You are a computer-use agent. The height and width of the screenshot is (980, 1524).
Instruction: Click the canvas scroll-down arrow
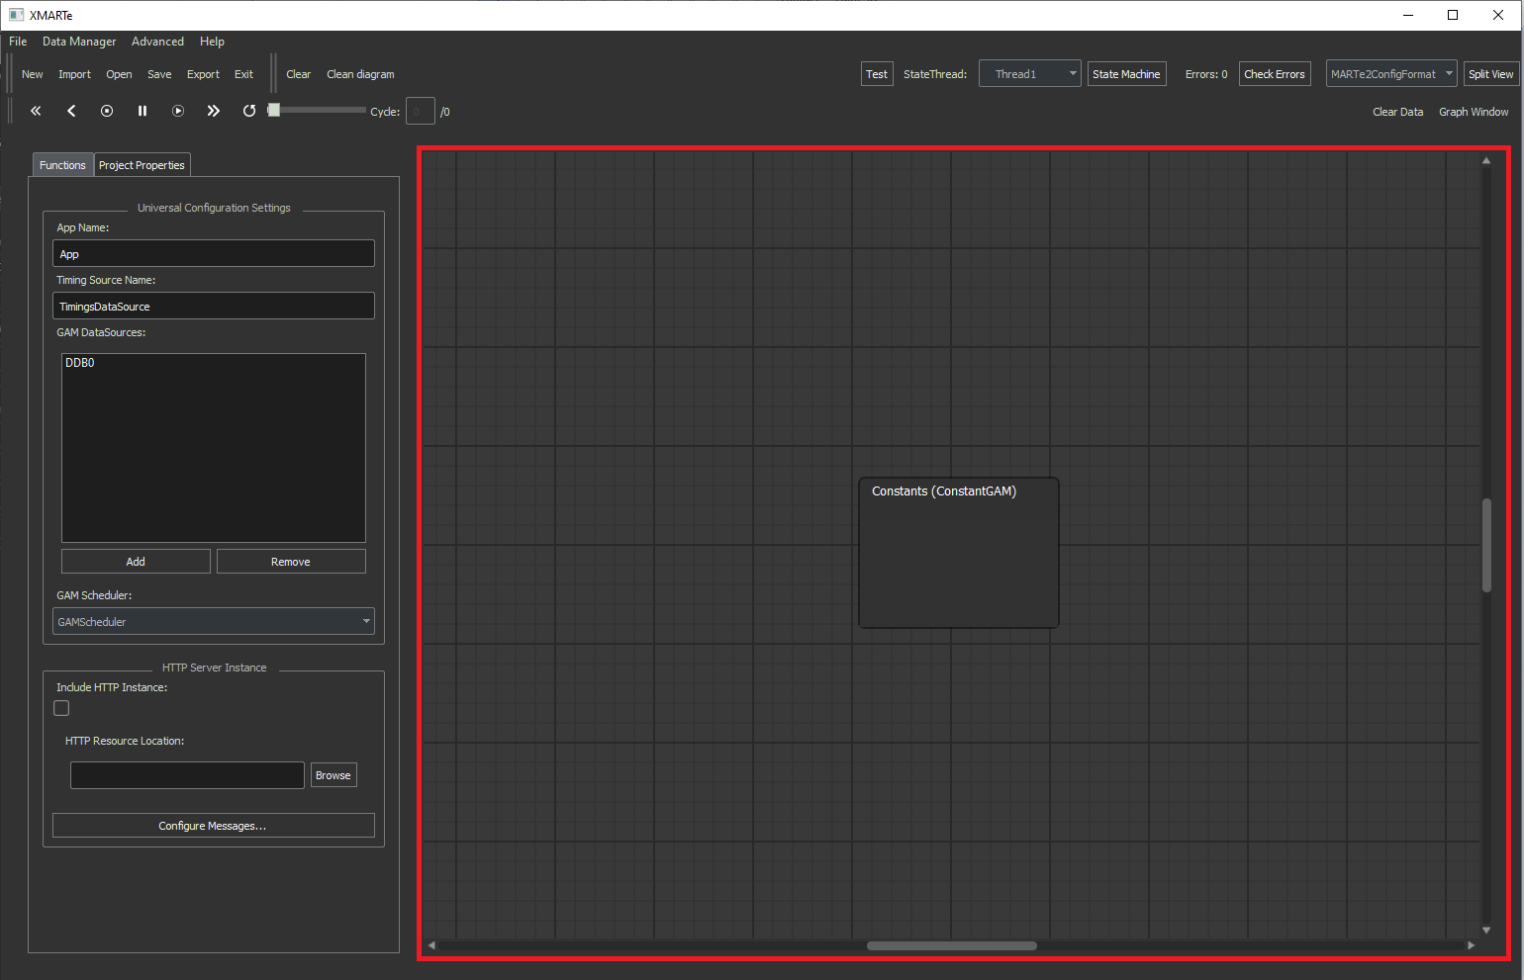coord(1485,930)
